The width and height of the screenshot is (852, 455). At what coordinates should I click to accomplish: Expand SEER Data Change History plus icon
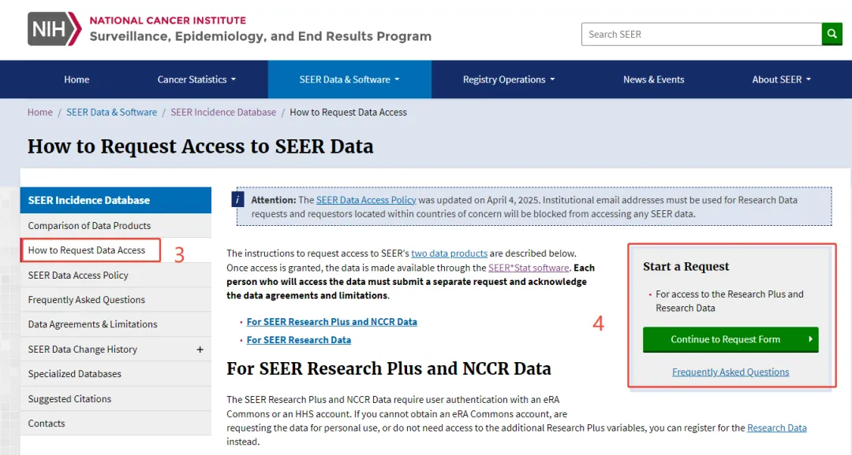coord(200,350)
